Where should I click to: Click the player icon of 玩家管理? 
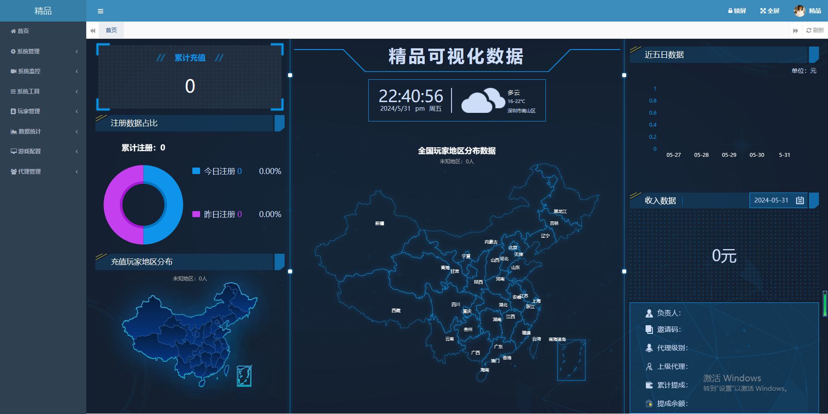pos(13,111)
